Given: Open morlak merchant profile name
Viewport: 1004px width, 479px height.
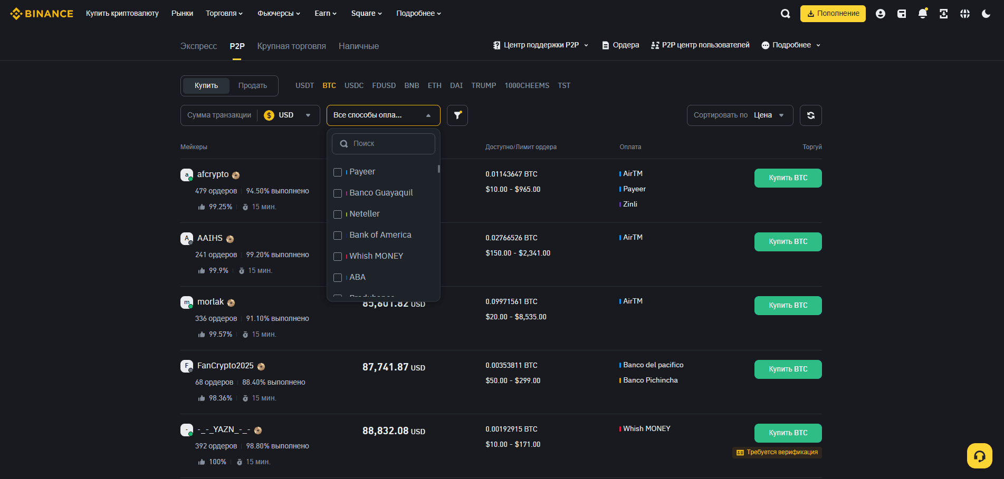Looking at the screenshot, I should click(x=211, y=302).
